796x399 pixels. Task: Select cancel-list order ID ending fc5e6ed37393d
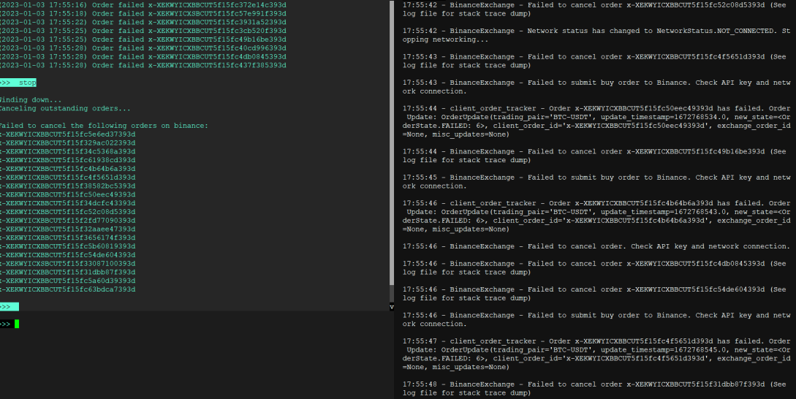pos(67,134)
